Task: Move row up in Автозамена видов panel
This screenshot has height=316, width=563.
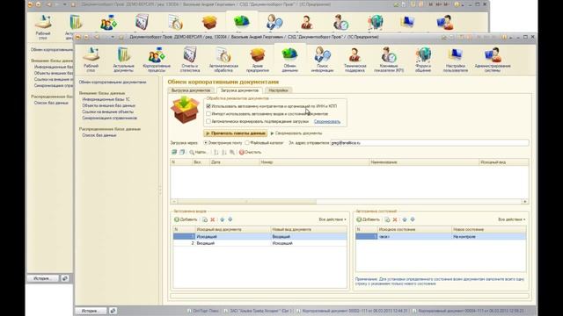Action: (223, 219)
